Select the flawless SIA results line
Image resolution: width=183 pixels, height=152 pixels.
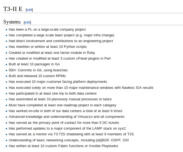[81, 88]
